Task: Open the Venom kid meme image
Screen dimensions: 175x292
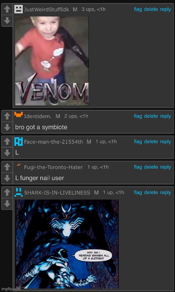Action: [x=52, y=61]
